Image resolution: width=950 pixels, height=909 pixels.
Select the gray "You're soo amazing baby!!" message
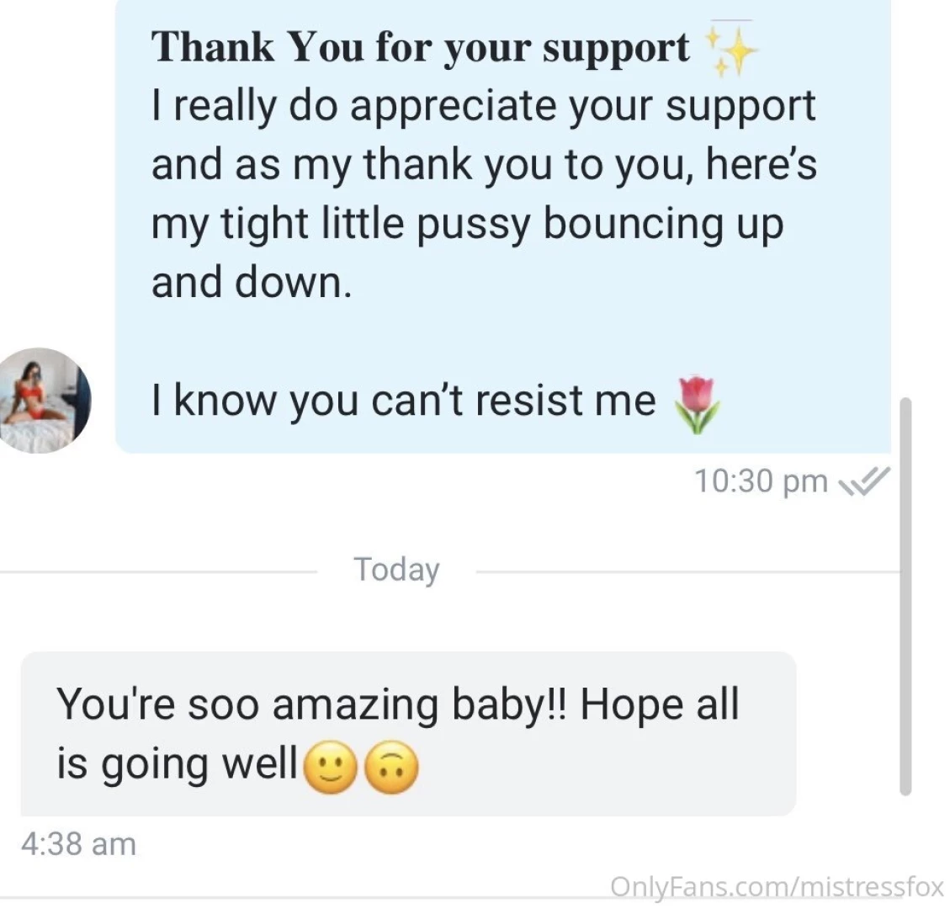coord(407,732)
